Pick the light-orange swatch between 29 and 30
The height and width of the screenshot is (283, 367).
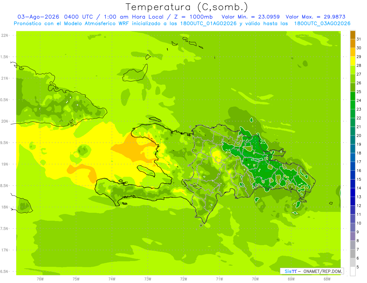[353, 53]
